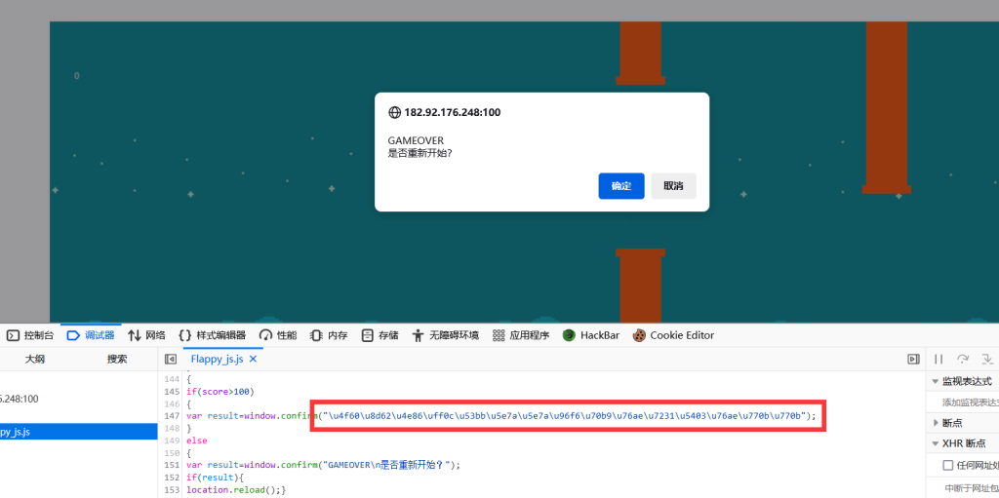Click the 确定 button in the dialog
The image size is (999, 498).
tap(620, 186)
